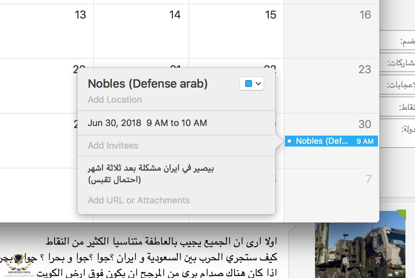The width and height of the screenshot is (415, 278).
Task: Click the white dot on the Nobles event
Action: tap(289, 141)
